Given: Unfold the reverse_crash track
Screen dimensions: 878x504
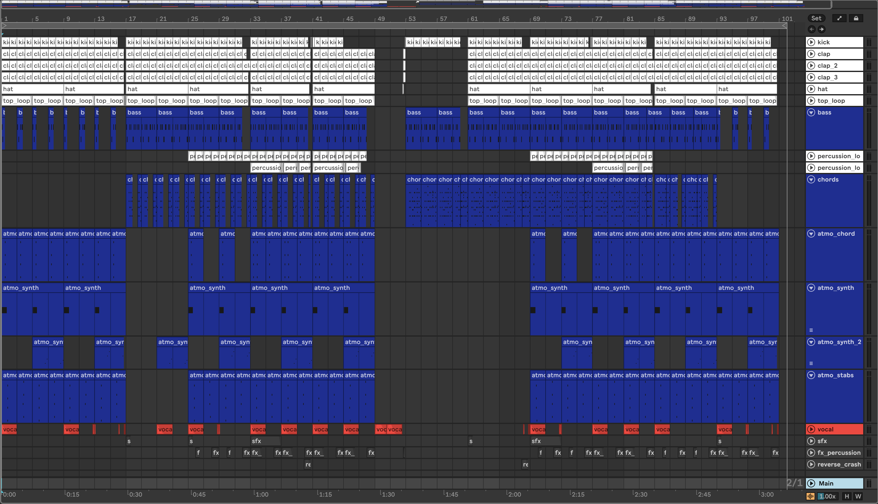Looking at the screenshot, I should point(811,464).
